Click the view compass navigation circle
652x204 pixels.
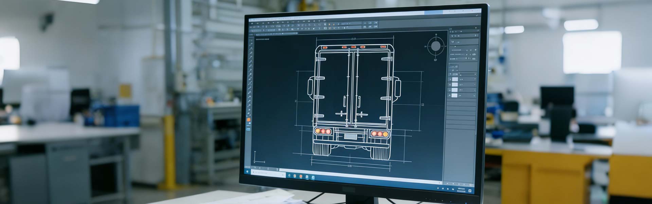pyautogui.click(x=436, y=46)
